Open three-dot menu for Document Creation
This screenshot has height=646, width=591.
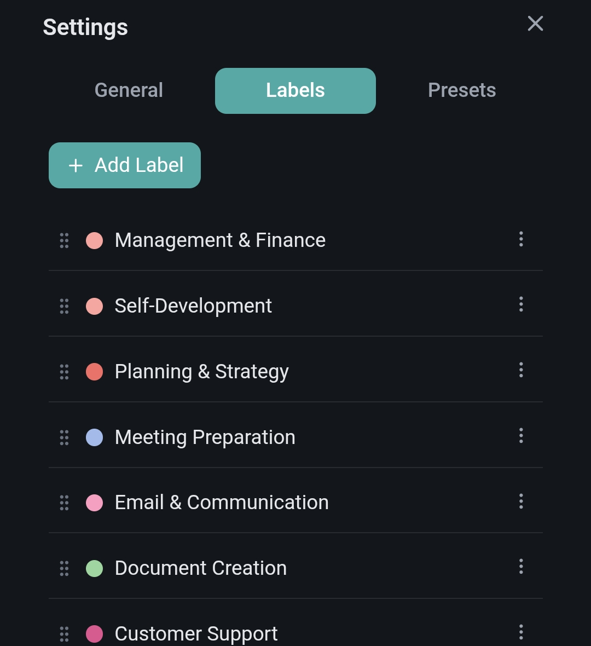pyautogui.click(x=520, y=567)
